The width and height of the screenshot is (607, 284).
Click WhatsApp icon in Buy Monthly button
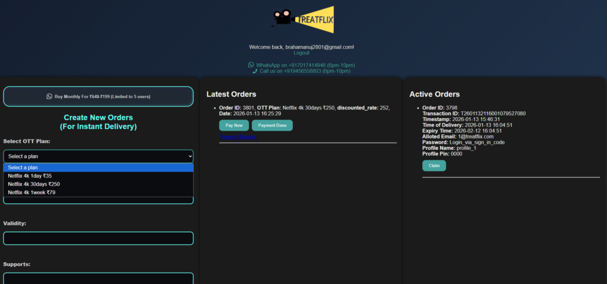[49, 96]
